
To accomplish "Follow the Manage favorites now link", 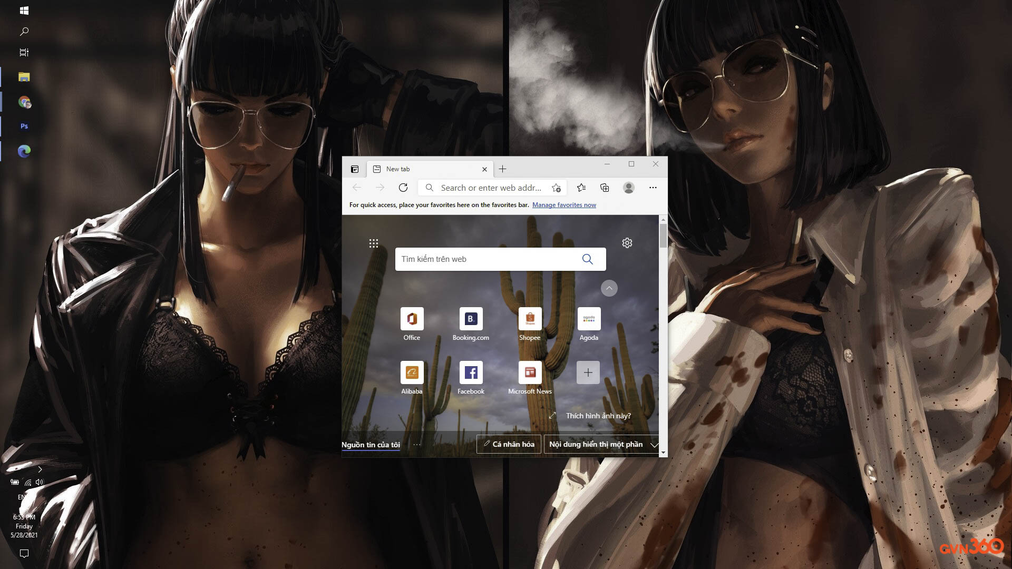I will pyautogui.click(x=564, y=205).
